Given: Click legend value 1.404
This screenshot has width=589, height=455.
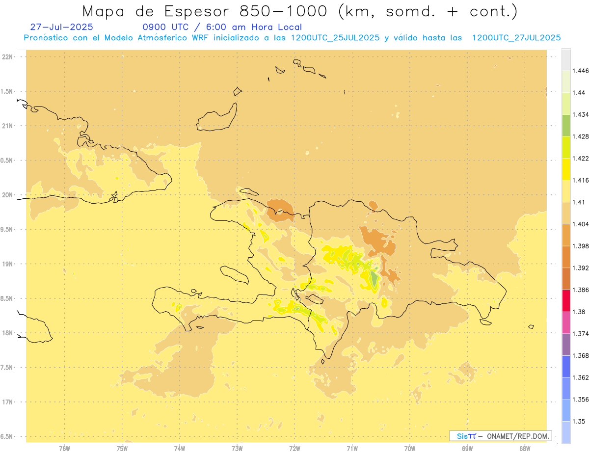Looking at the screenshot, I should point(581,224).
